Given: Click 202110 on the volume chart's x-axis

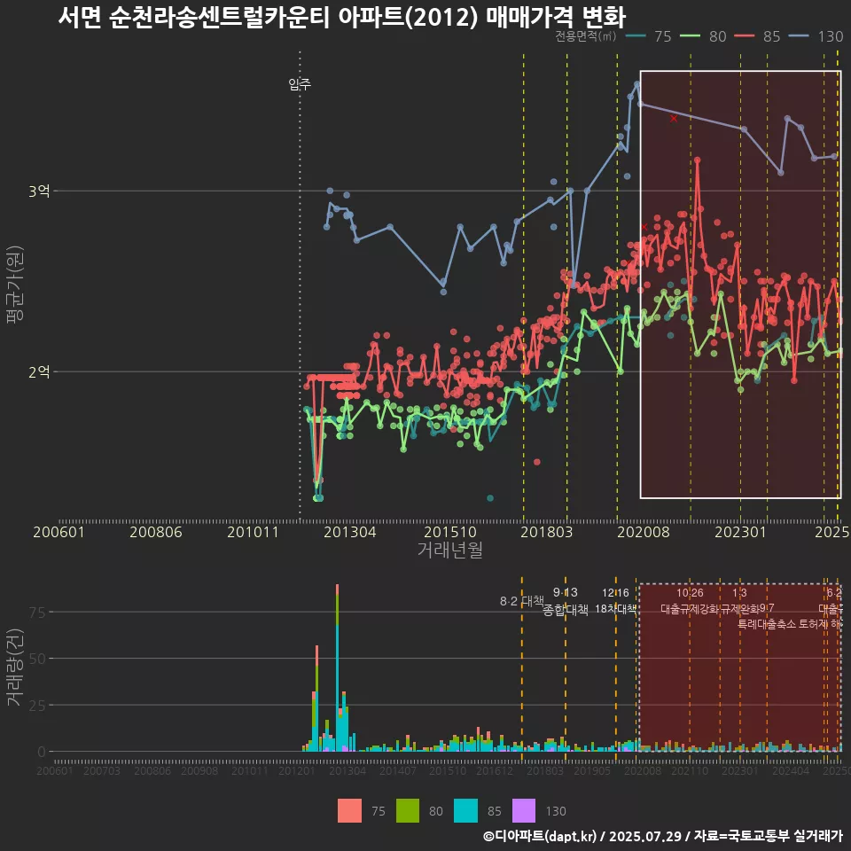Looking at the screenshot, I should pyautogui.click(x=690, y=770).
